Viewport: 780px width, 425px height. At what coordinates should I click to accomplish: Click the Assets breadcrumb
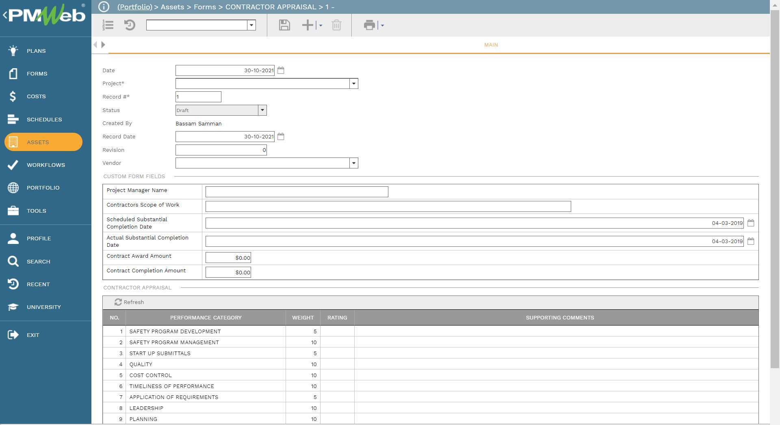tap(172, 7)
